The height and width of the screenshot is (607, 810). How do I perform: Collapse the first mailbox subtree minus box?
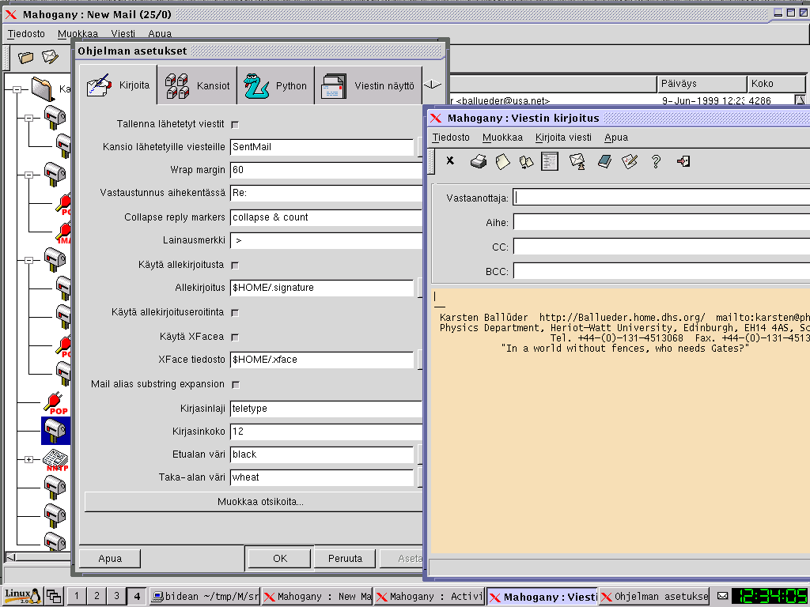click(x=29, y=119)
